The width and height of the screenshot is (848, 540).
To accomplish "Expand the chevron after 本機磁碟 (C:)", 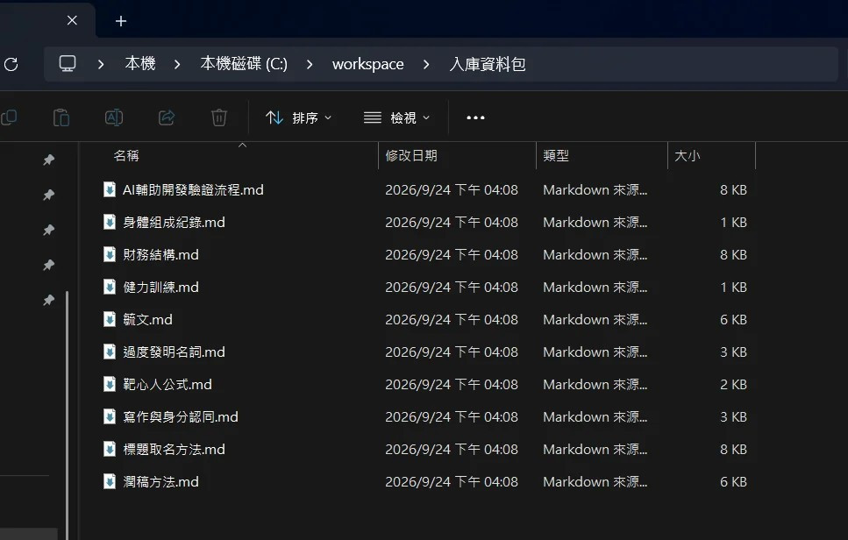I will click(310, 64).
